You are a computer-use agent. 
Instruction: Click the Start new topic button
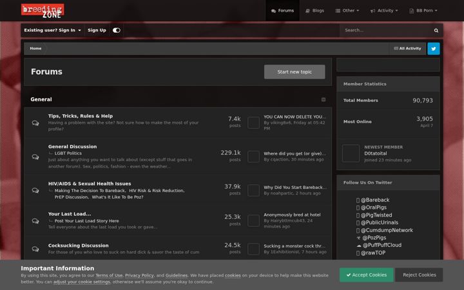[295, 72]
